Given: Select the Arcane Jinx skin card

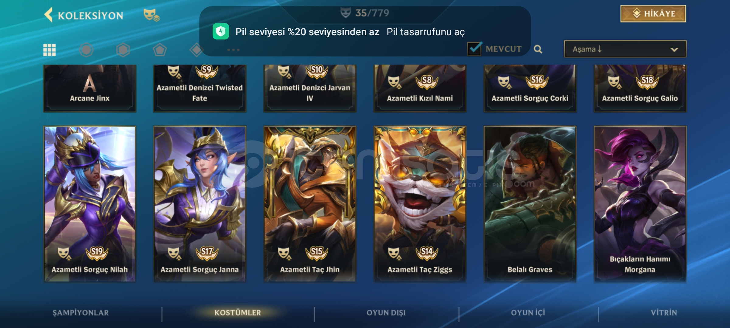Looking at the screenshot, I should (x=90, y=88).
